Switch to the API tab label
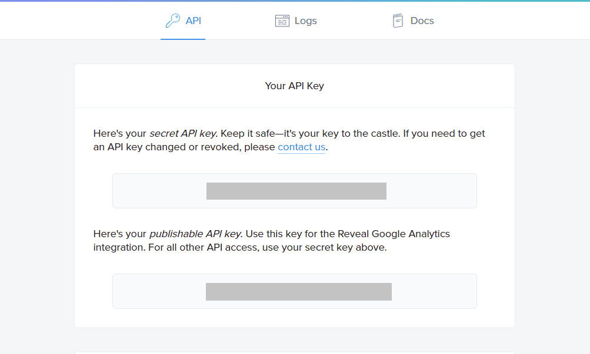Screen dimensions: 590x354 click(194, 21)
